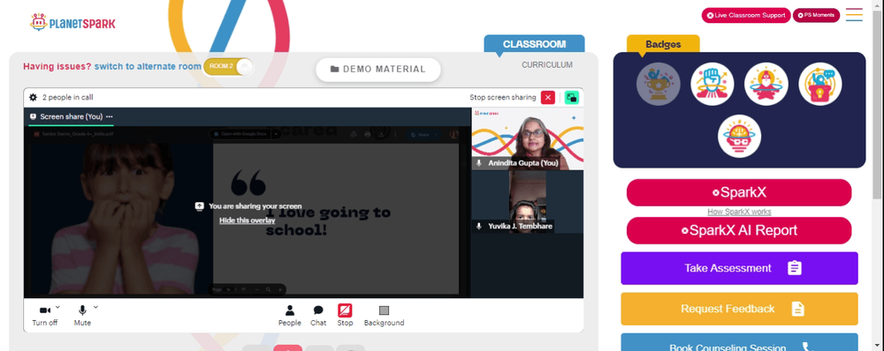Click the Request Feedback button

[739, 309]
